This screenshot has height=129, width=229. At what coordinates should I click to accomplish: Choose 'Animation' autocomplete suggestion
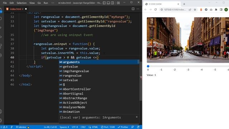99,111
